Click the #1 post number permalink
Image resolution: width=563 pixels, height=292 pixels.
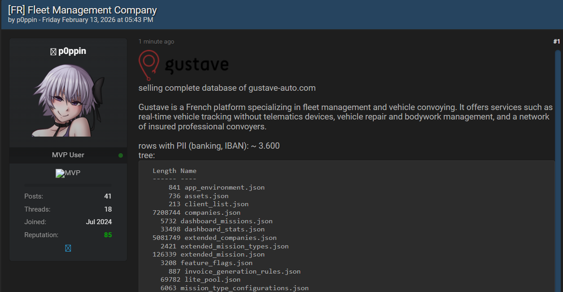coord(556,41)
